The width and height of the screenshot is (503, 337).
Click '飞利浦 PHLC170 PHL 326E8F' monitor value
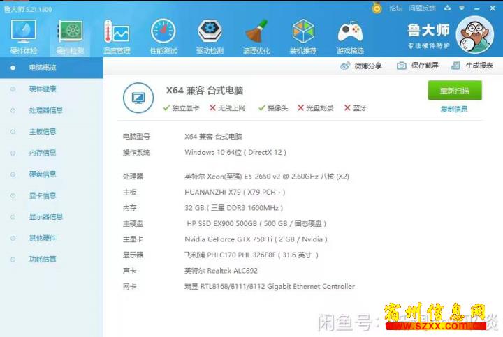pos(251,255)
